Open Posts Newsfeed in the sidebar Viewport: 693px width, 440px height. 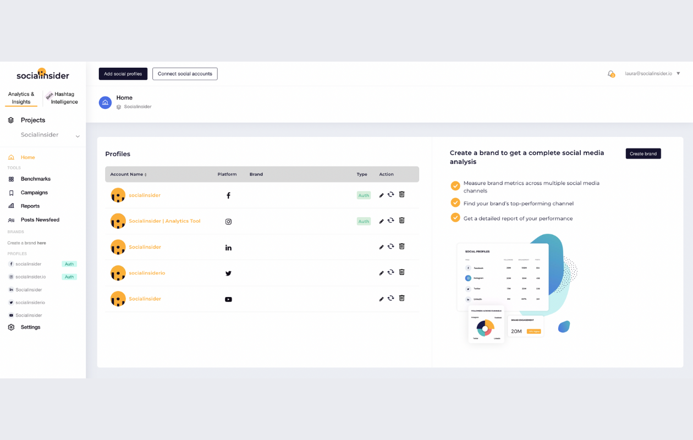[40, 219]
